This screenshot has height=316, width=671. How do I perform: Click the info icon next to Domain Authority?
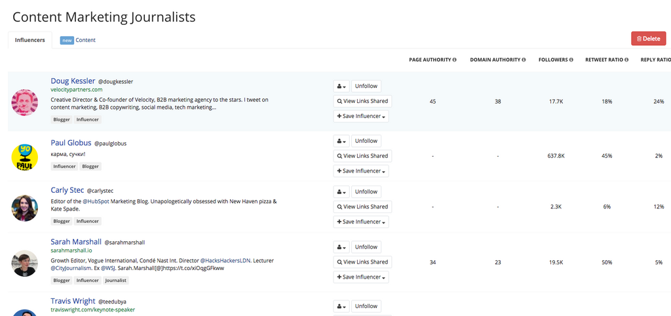524,60
